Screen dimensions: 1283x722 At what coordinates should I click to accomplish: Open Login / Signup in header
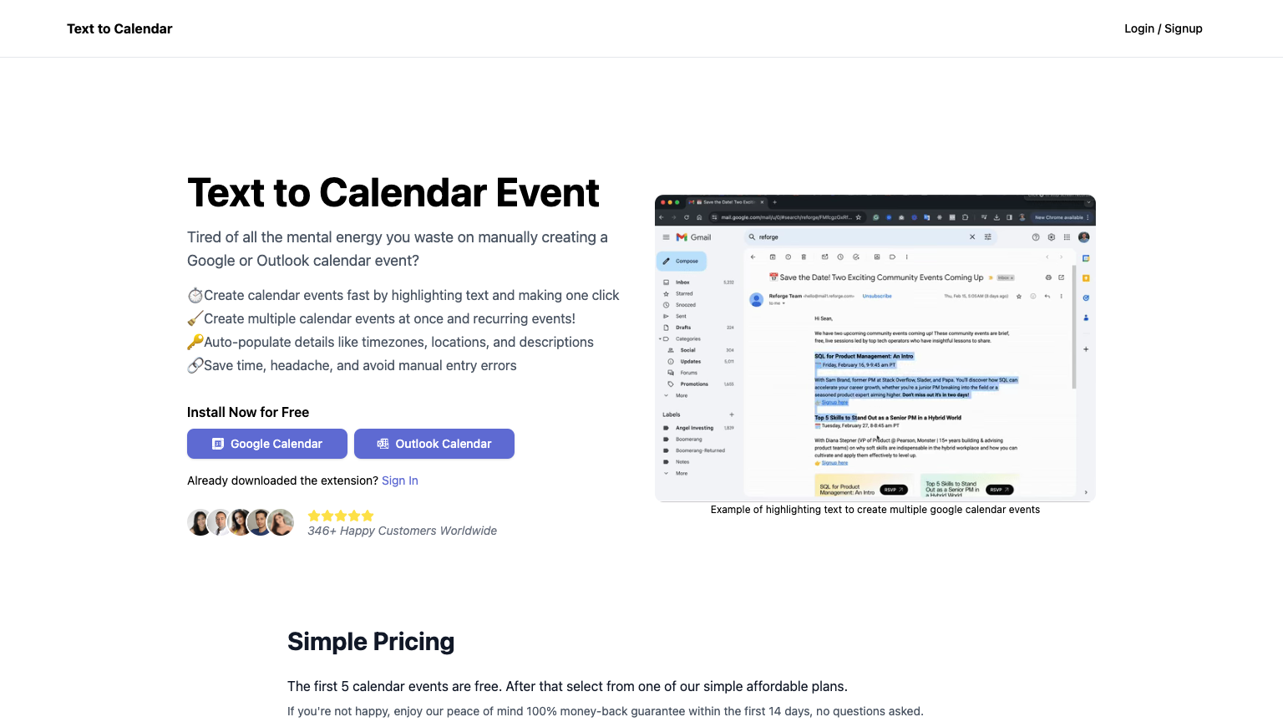(x=1163, y=28)
